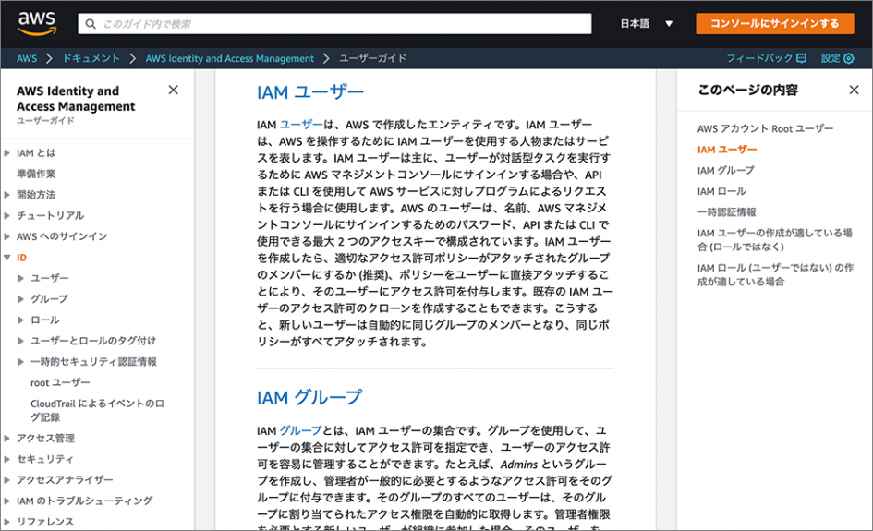Image resolution: width=873 pixels, height=531 pixels.
Task: Expand the ユーザー subsection arrow
Action: [x=20, y=278]
